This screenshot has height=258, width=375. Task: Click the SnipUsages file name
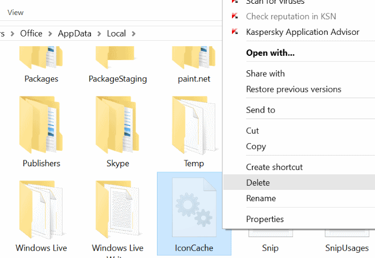tap(347, 248)
